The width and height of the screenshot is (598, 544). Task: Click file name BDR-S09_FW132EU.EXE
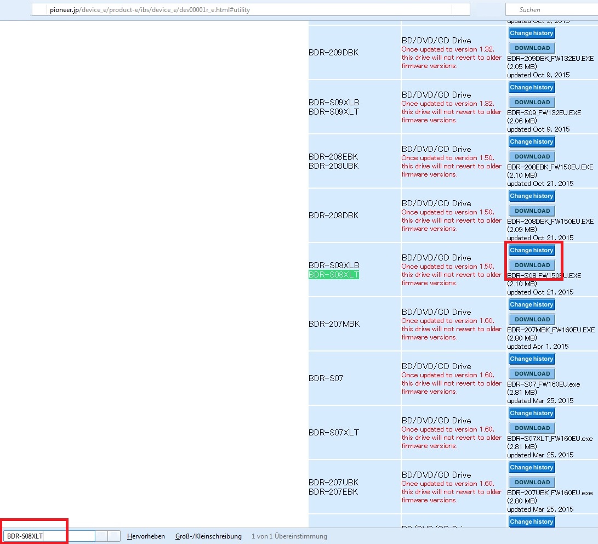click(544, 113)
